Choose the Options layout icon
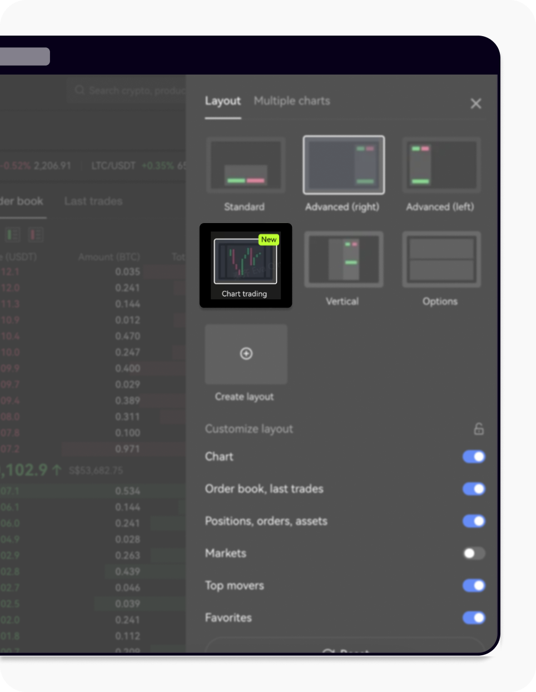This screenshot has height=692, width=536. coord(441,260)
